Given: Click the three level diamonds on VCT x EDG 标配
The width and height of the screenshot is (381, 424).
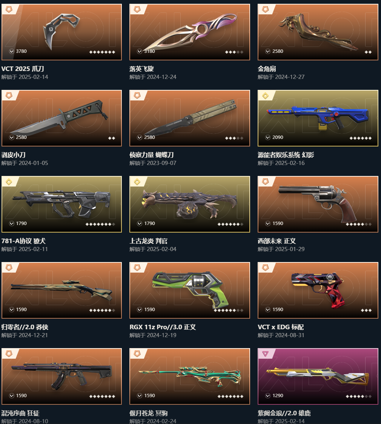Looking at the screenshot, I should tap(366, 310).
